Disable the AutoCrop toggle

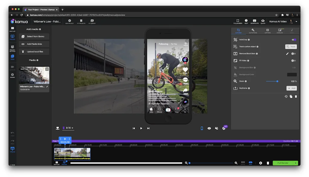pyautogui.click(x=294, y=40)
